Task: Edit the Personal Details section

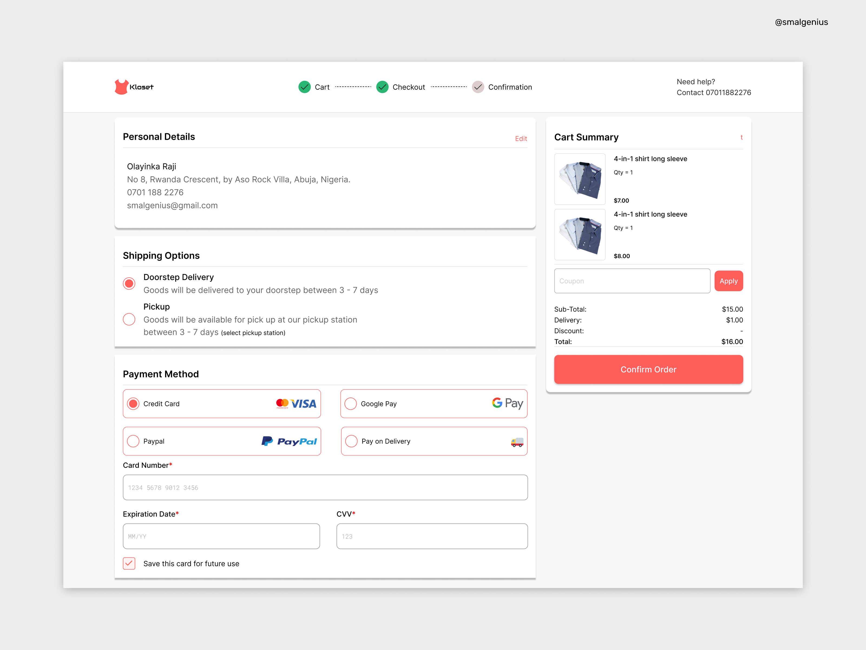Action: coord(521,139)
